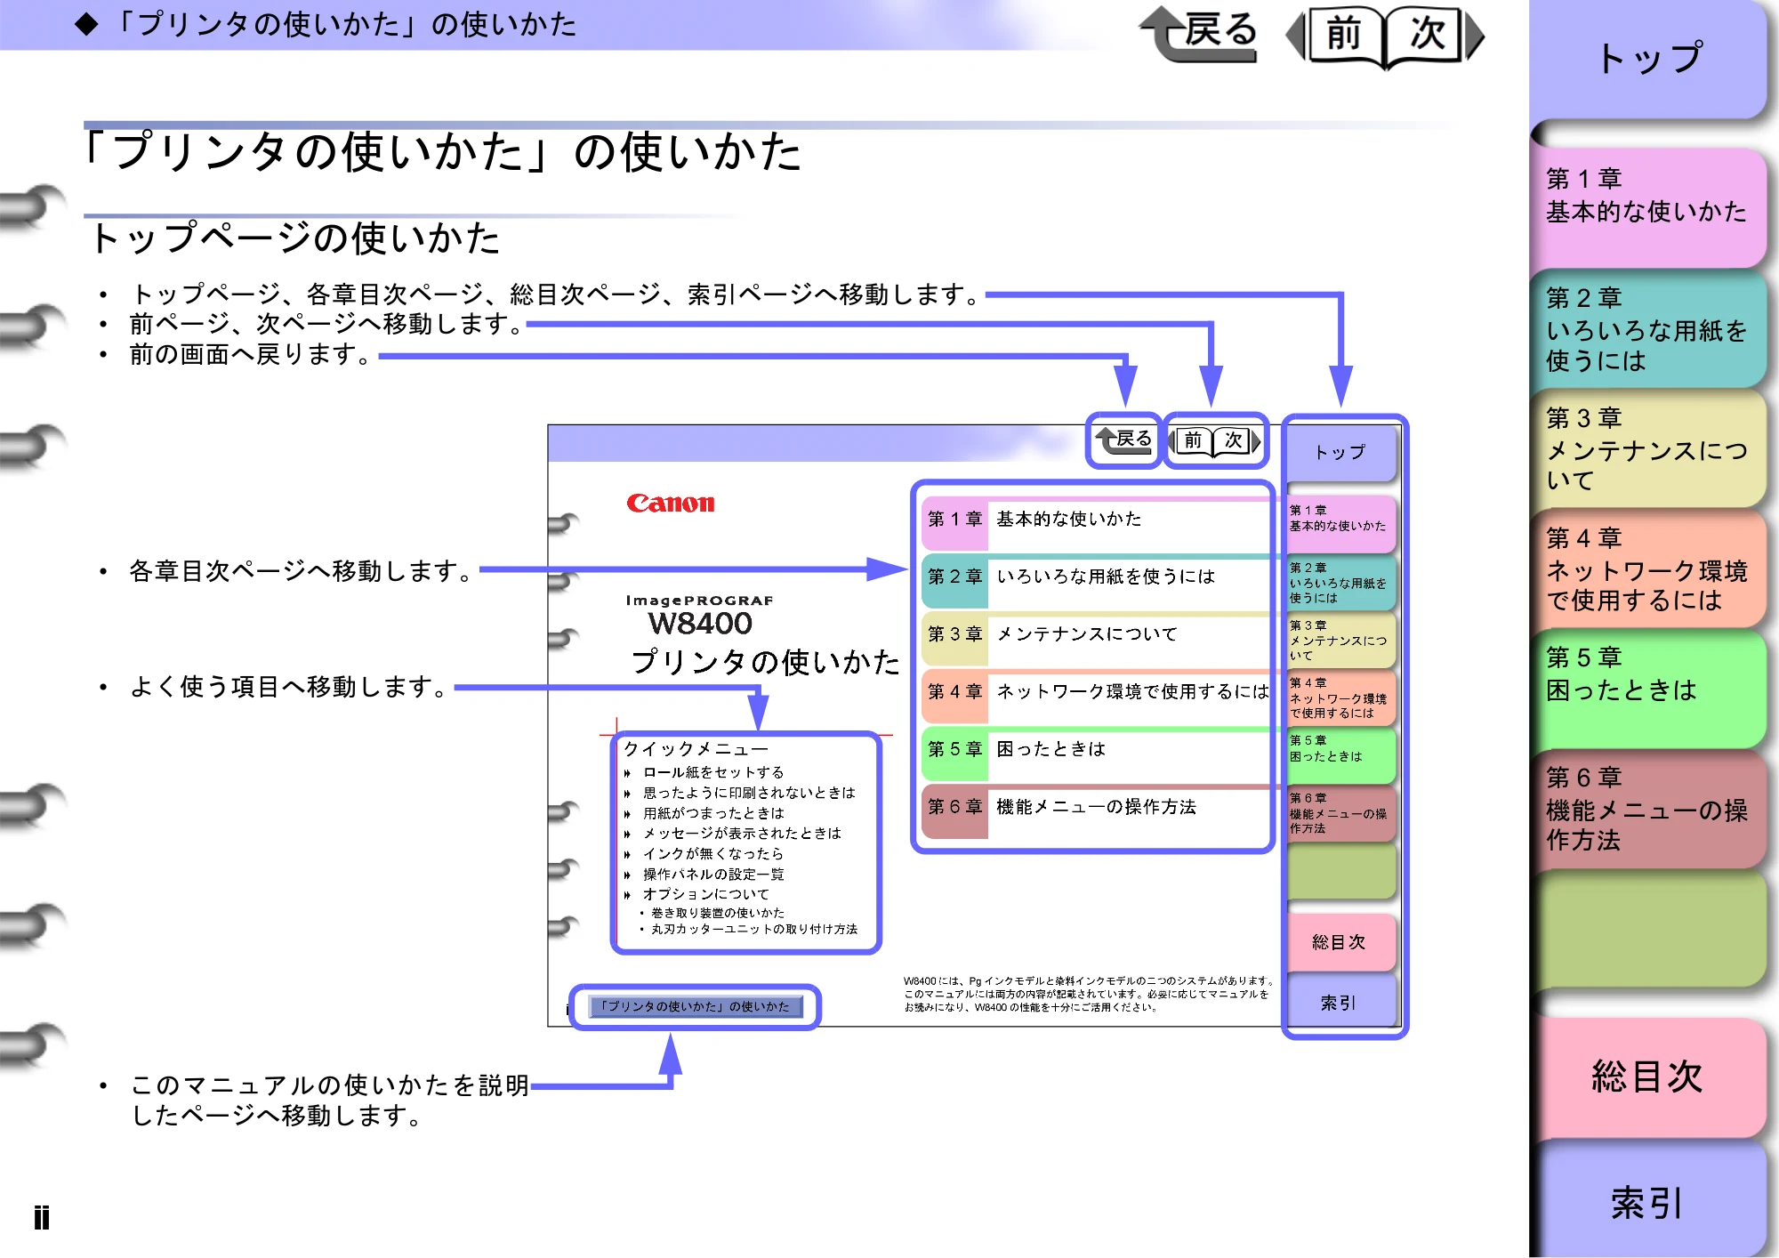
Task: Click quick menu item 用紙がつまったときは
Action: click(713, 813)
